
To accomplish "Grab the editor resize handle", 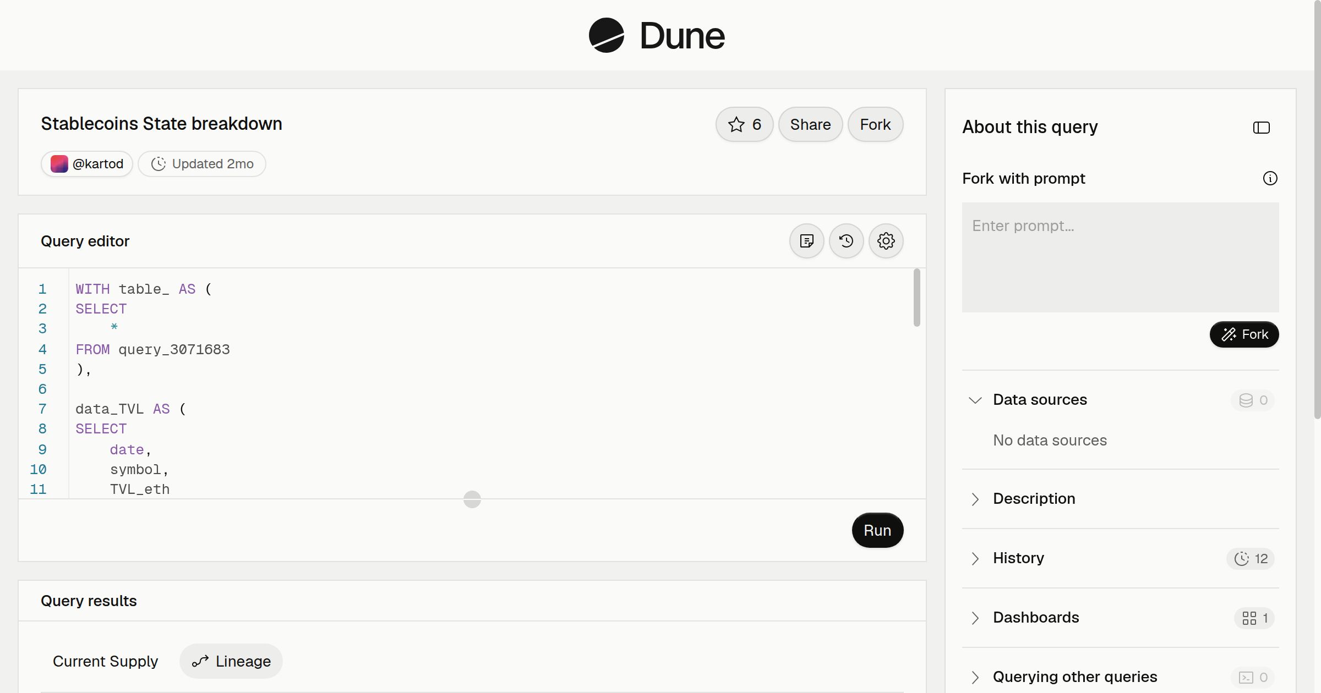I will tap(472, 499).
